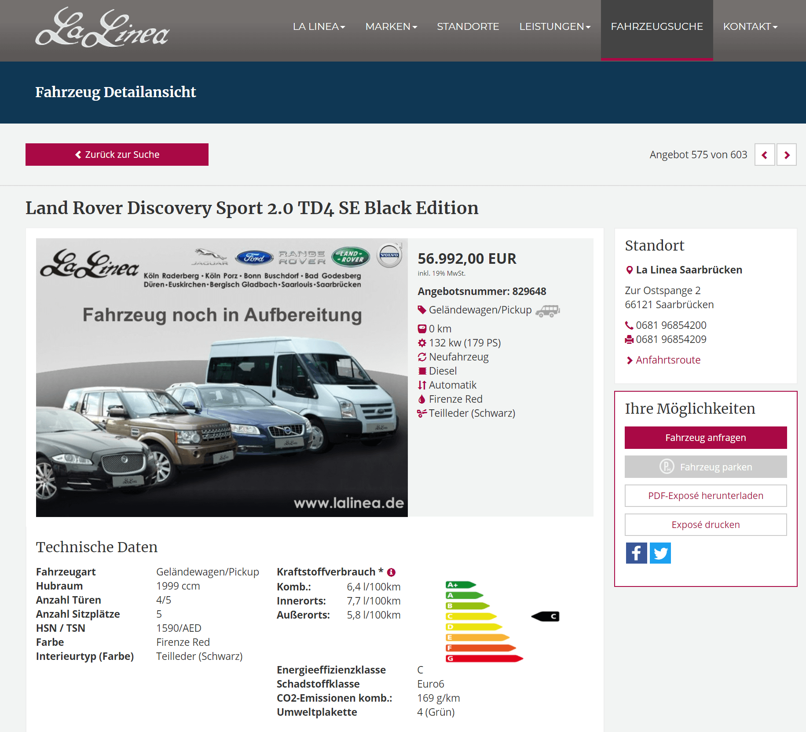
Task: Select the FAHRZEUGSUCHE tab
Action: pos(657,30)
